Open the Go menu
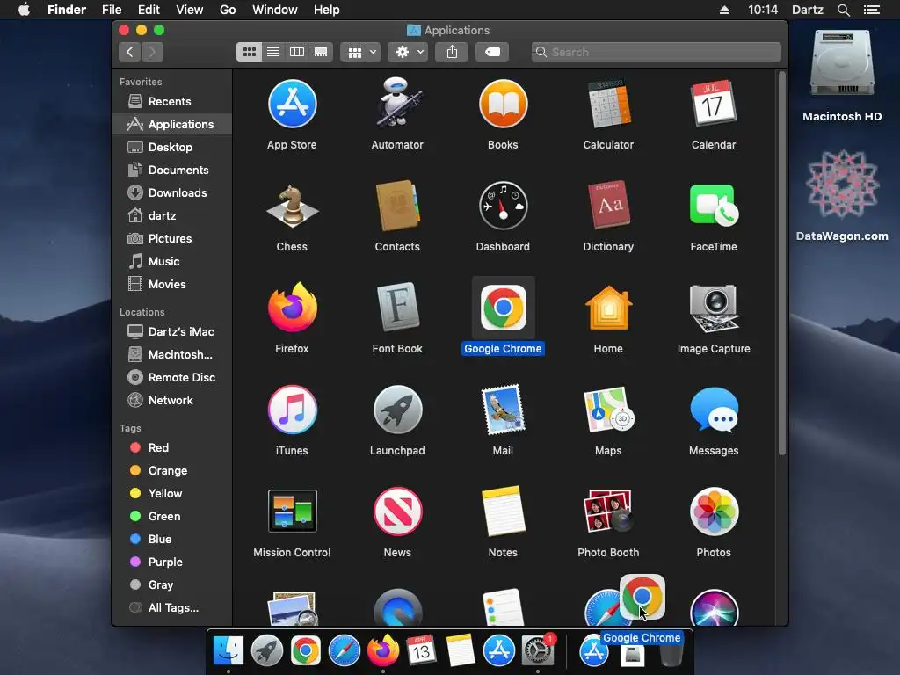The image size is (900, 675). pos(228,10)
